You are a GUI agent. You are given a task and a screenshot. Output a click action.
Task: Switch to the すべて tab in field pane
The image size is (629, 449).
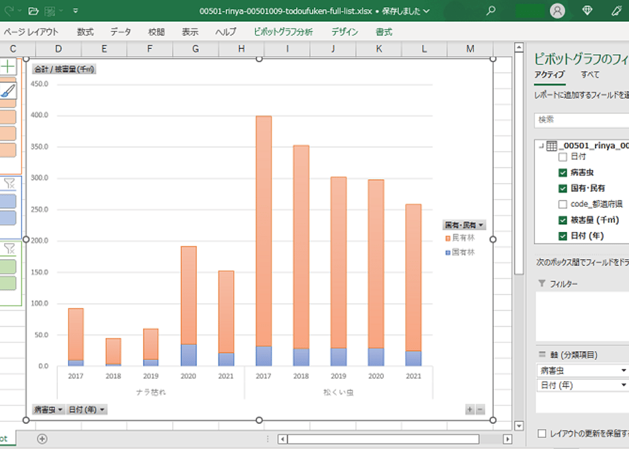click(x=590, y=75)
